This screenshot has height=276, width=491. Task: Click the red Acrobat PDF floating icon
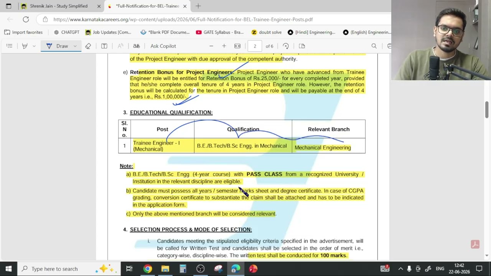(475, 244)
